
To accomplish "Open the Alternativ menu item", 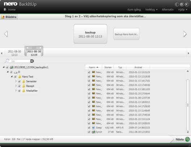I will 168,9.
